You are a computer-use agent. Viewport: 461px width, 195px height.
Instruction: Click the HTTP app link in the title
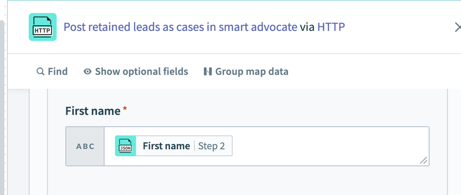point(331,27)
